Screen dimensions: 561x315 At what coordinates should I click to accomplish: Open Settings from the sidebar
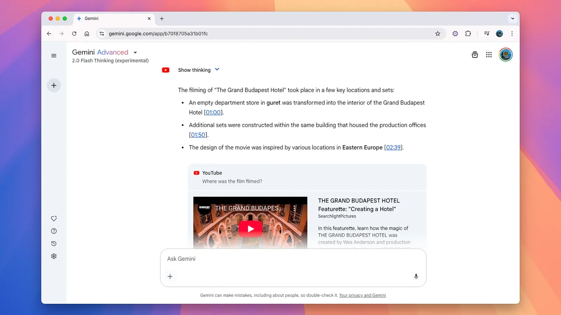click(54, 256)
